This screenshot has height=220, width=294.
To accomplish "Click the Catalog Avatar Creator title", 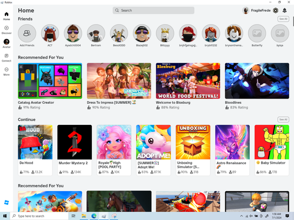I will pos(36,103).
